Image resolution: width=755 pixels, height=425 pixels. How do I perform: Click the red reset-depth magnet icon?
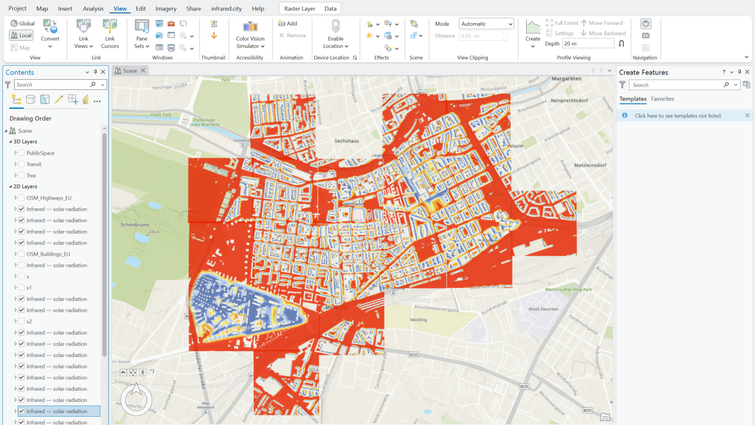pyautogui.click(x=621, y=44)
